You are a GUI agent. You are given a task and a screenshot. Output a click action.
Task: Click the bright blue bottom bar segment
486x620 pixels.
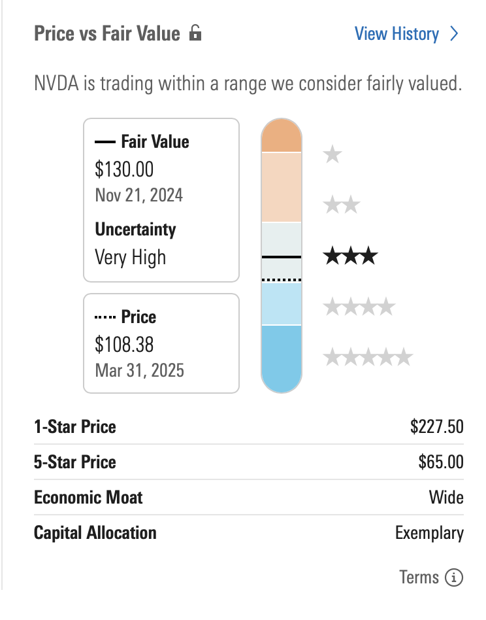pyautogui.click(x=282, y=356)
